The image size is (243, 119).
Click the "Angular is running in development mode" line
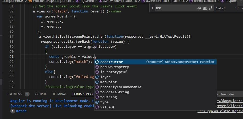tap(52, 101)
